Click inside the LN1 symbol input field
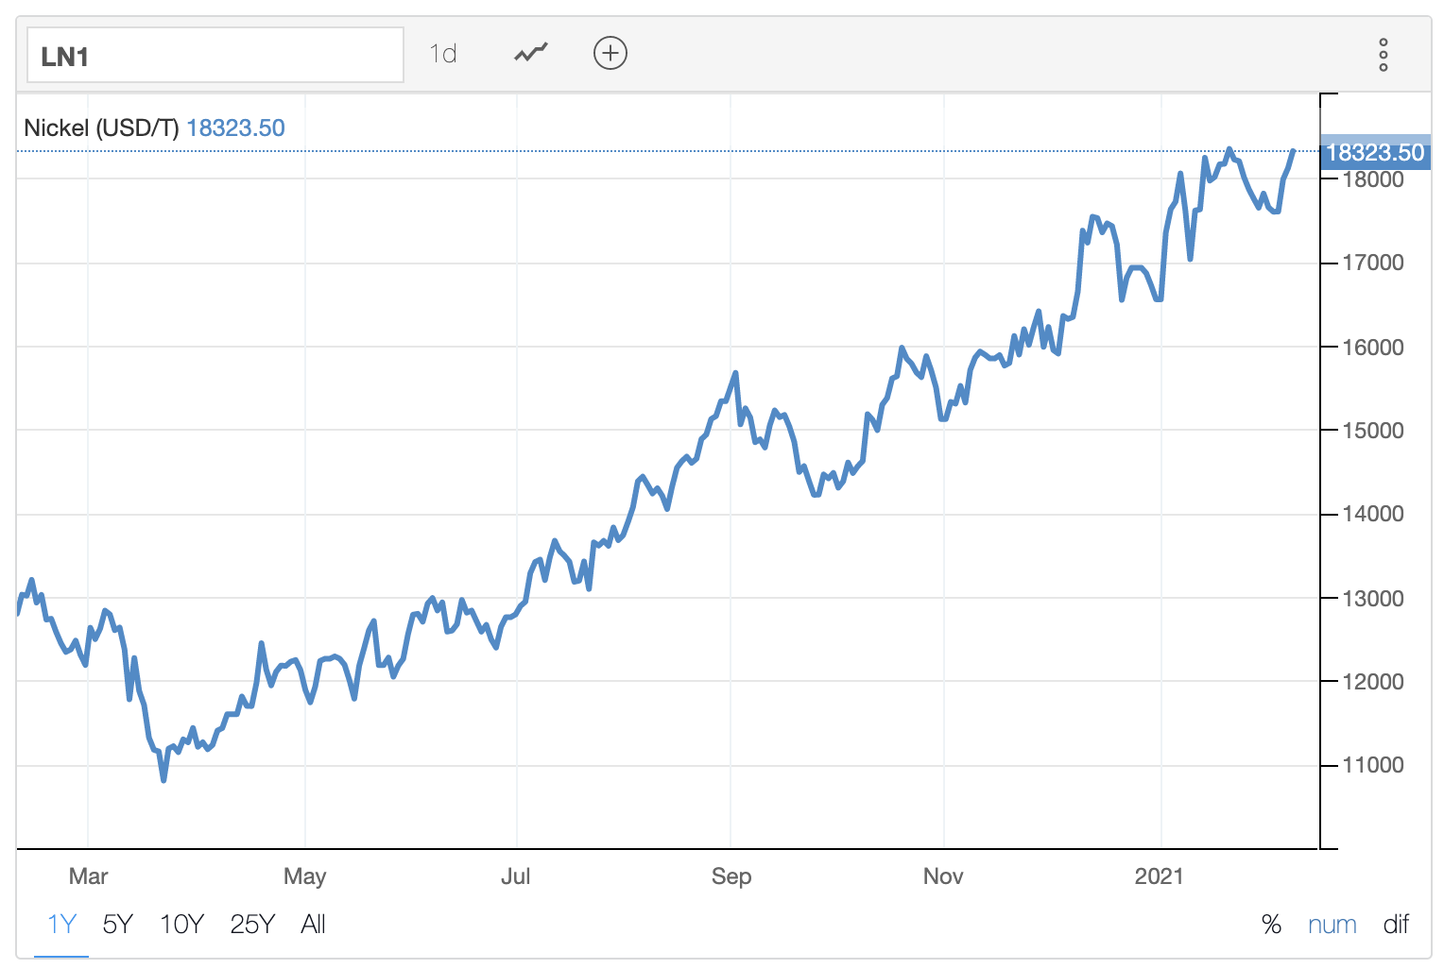The image size is (1444, 969). (x=215, y=54)
